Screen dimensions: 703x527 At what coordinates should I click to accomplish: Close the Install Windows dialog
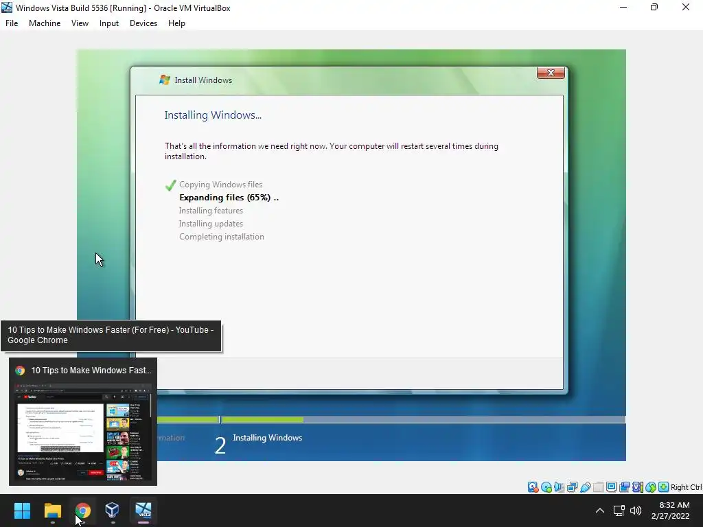[x=551, y=73]
